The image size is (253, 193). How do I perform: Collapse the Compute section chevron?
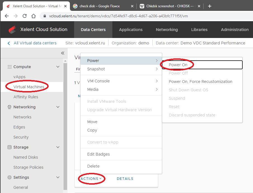(58, 67)
